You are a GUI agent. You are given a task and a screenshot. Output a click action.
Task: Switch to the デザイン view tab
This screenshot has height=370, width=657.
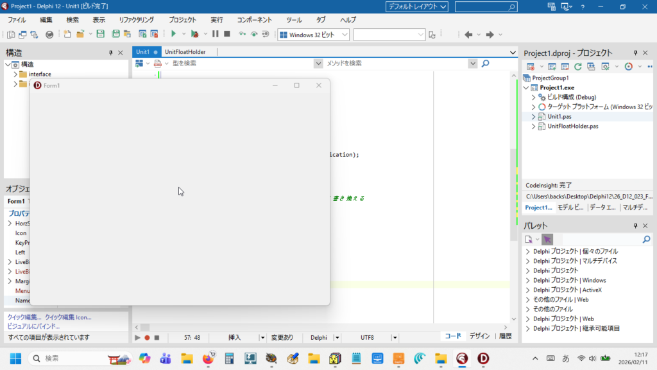point(479,336)
